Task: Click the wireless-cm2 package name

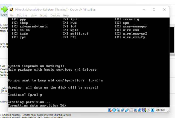Action: pos(135,33)
